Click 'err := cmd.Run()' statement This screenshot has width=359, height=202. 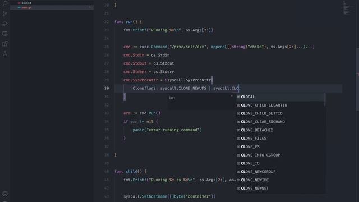click(x=142, y=113)
